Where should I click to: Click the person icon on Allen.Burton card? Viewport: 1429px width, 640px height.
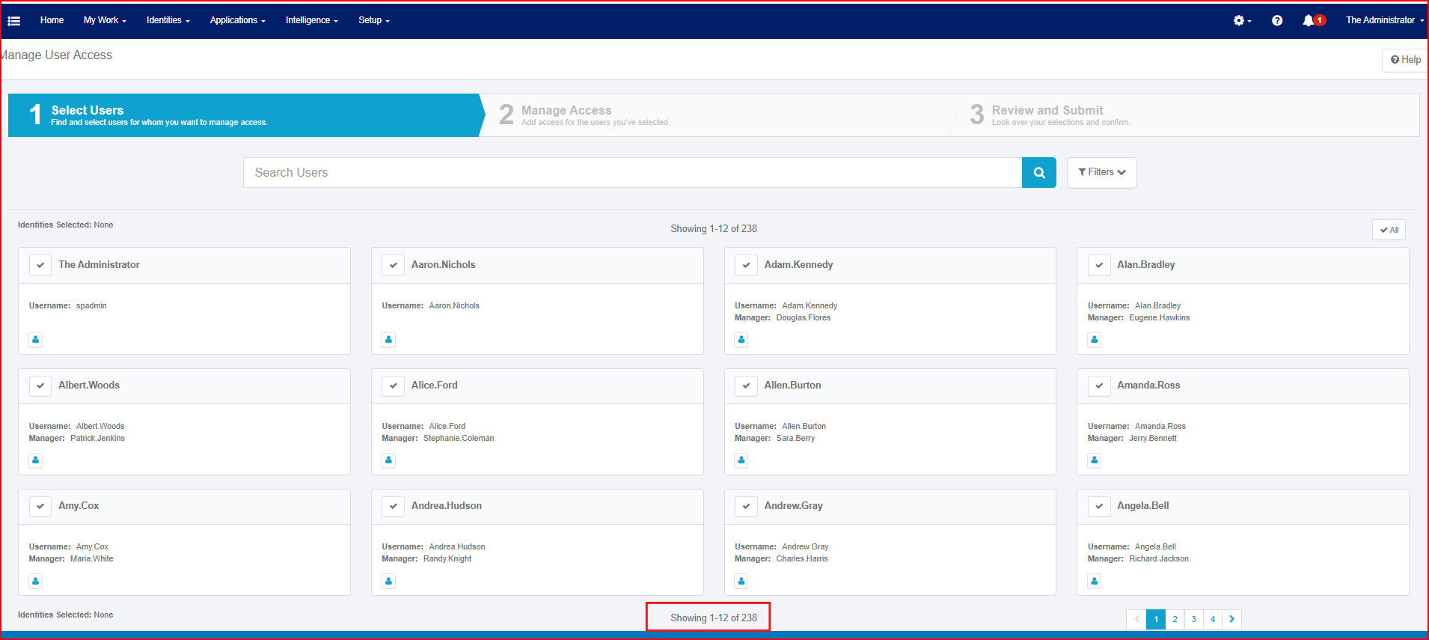pos(741,460)
